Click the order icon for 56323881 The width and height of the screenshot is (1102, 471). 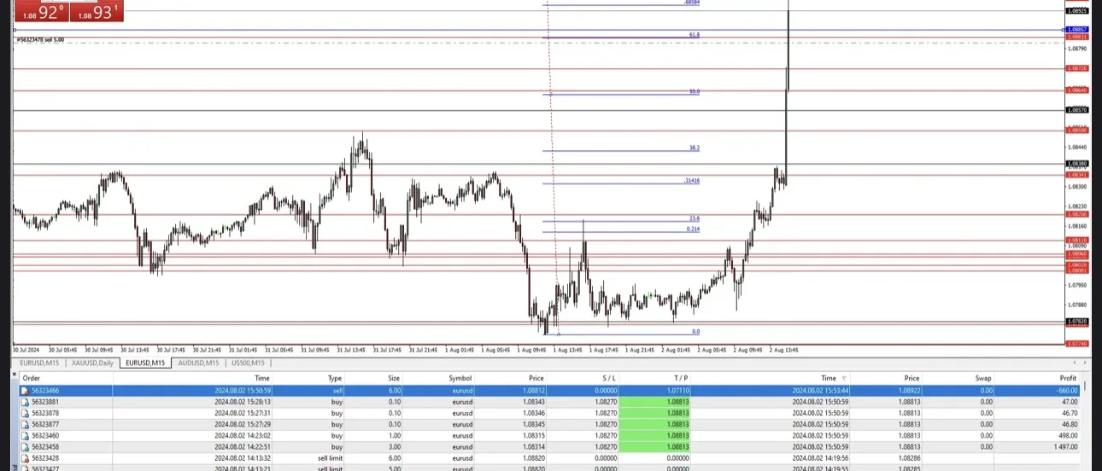[x=25, y=402]
